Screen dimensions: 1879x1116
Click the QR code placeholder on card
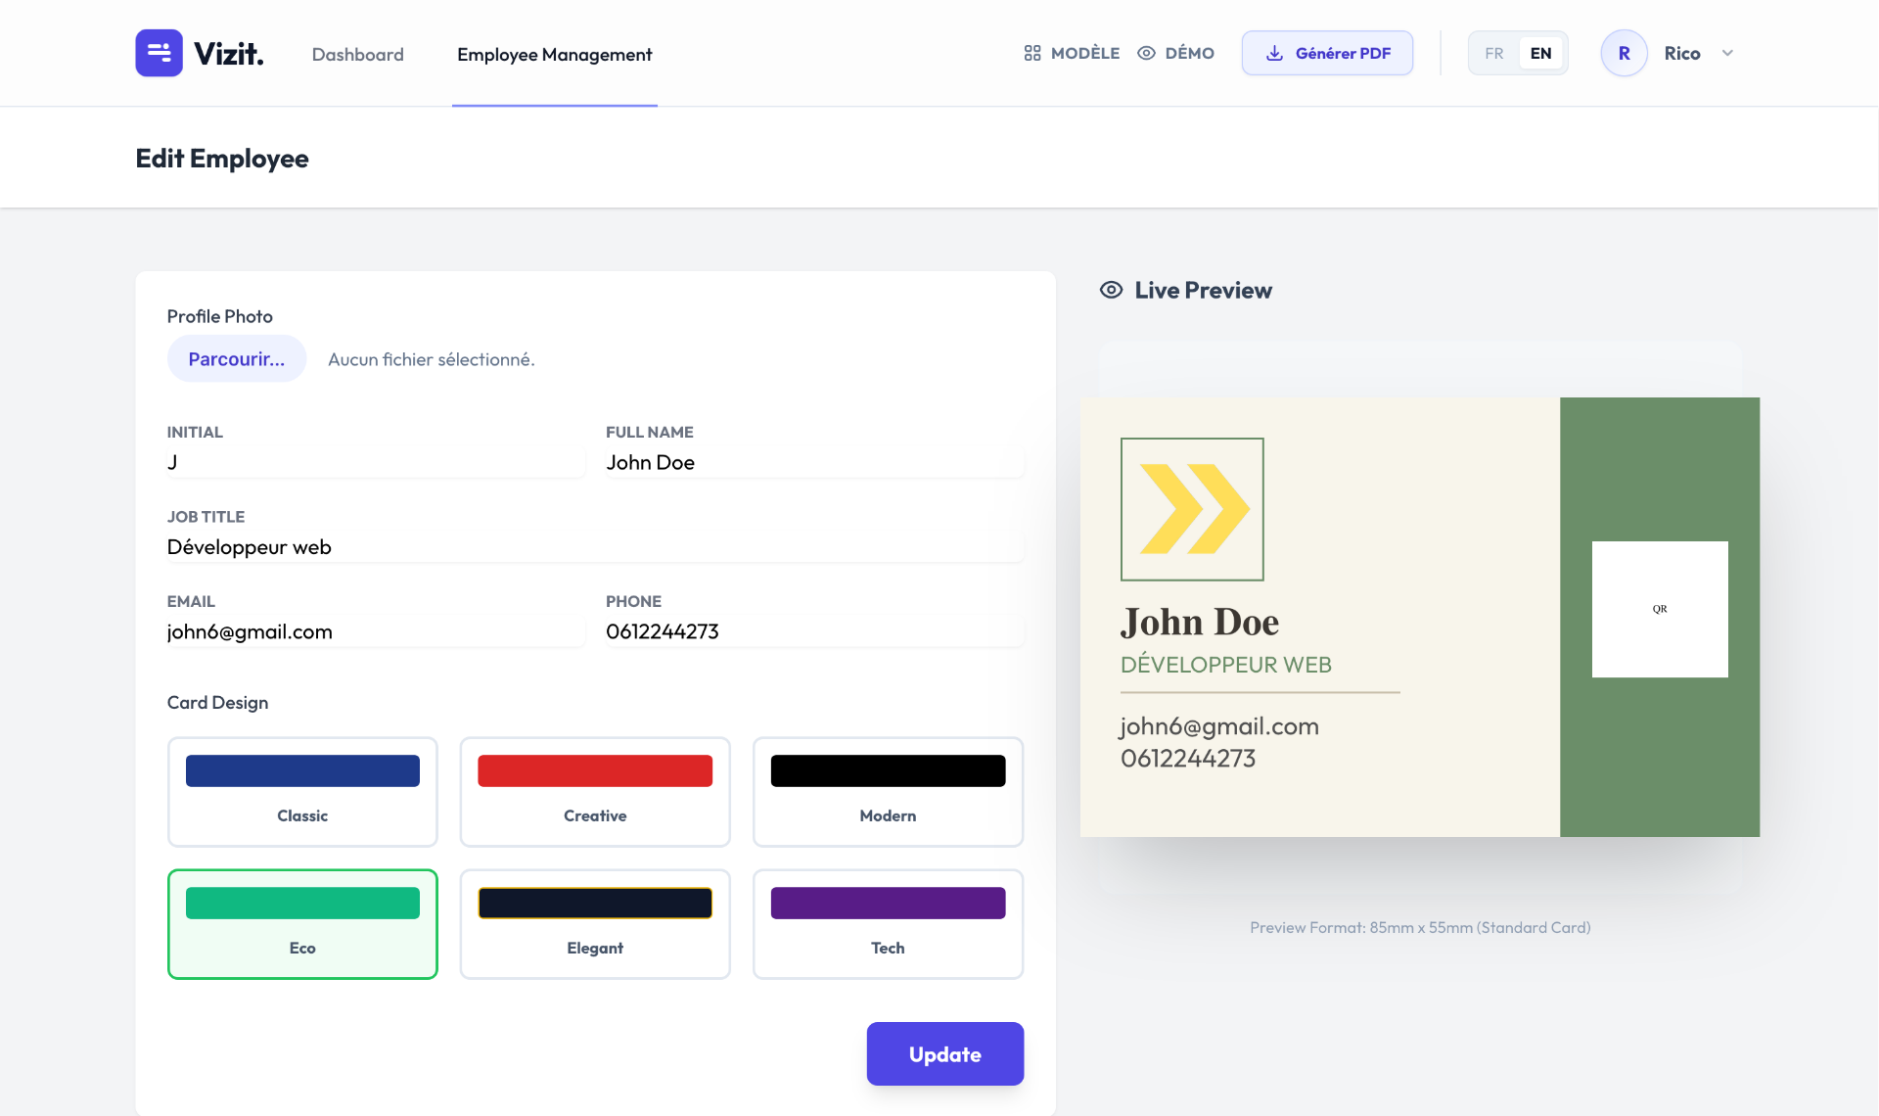tap(1660, 609)
